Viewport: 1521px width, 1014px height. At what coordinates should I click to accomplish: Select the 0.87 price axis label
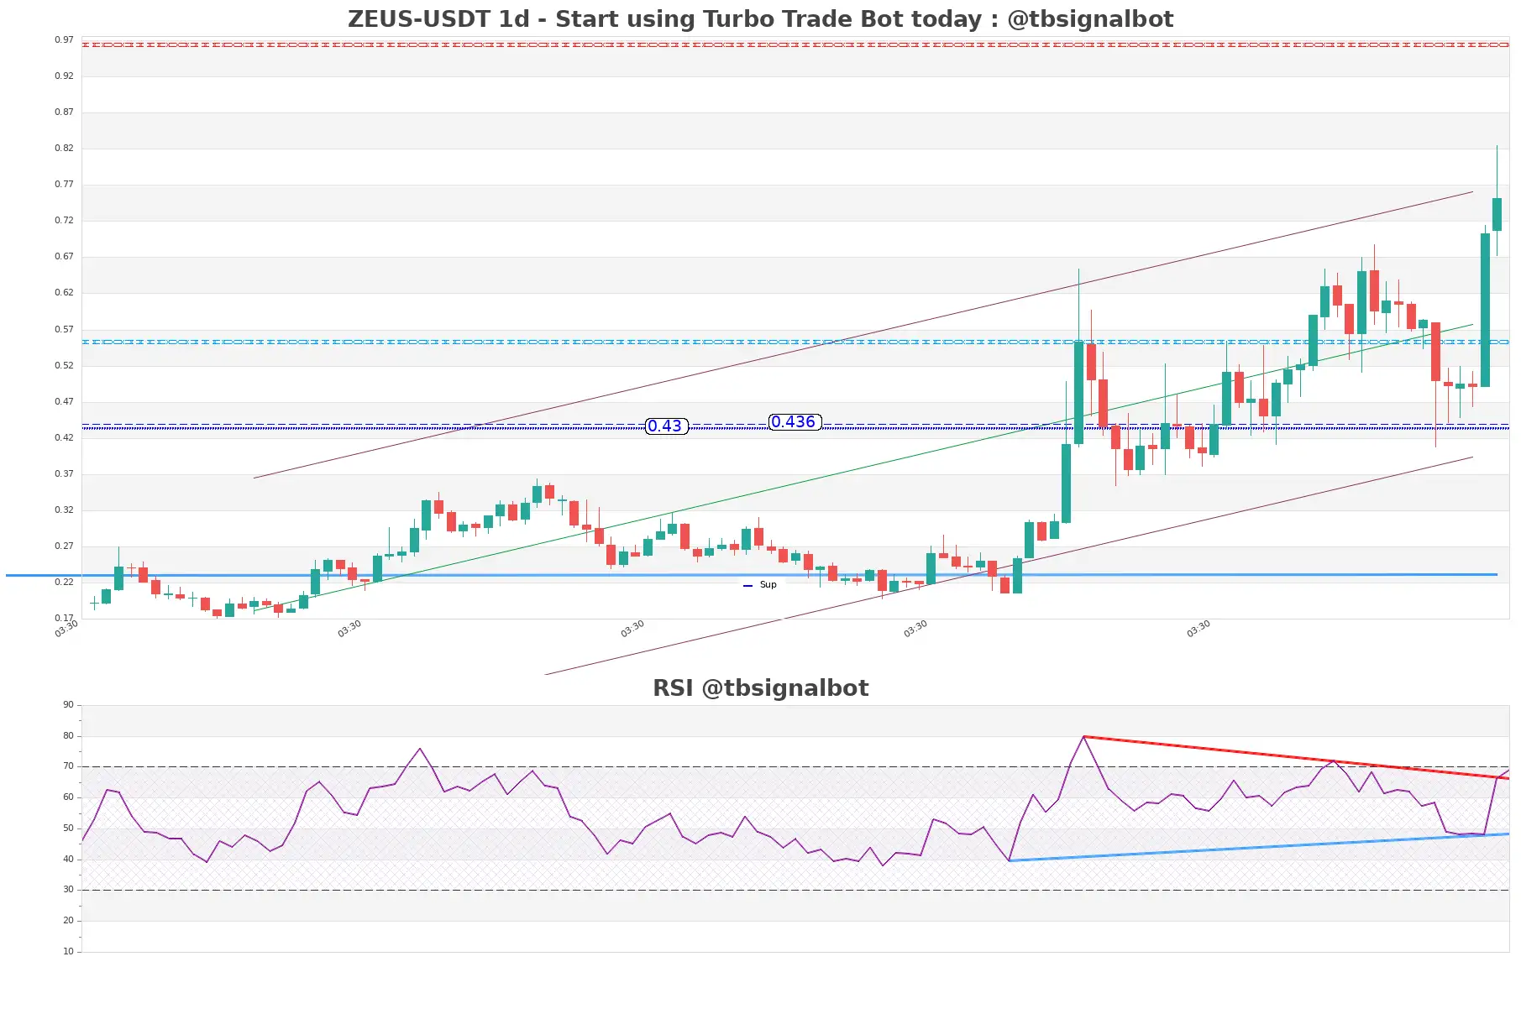point(64,112)
